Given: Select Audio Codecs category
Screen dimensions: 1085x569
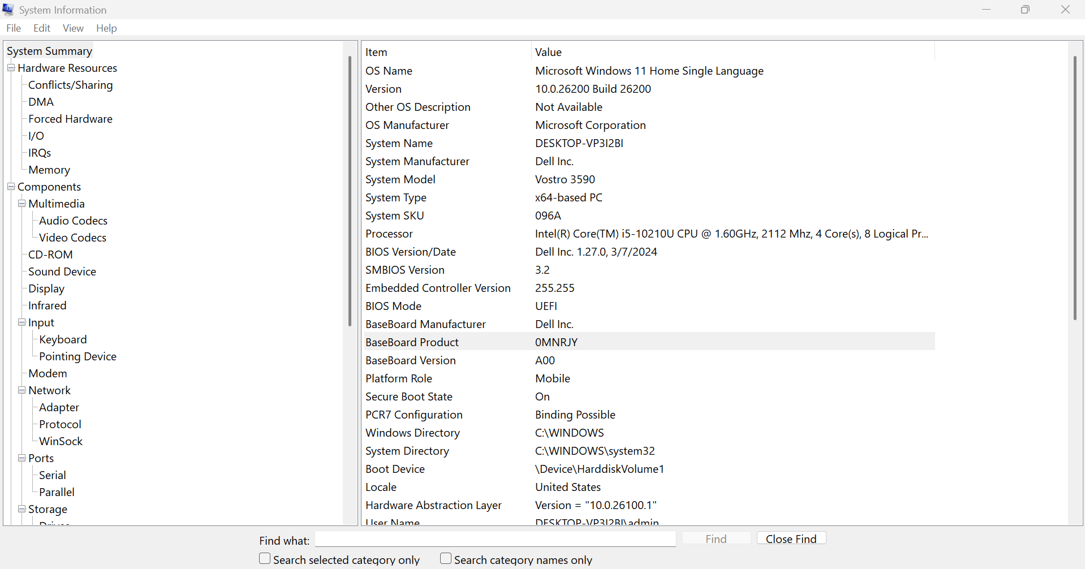Looking at the screenshot, I should pyautogui.click(x=74, y=221).
